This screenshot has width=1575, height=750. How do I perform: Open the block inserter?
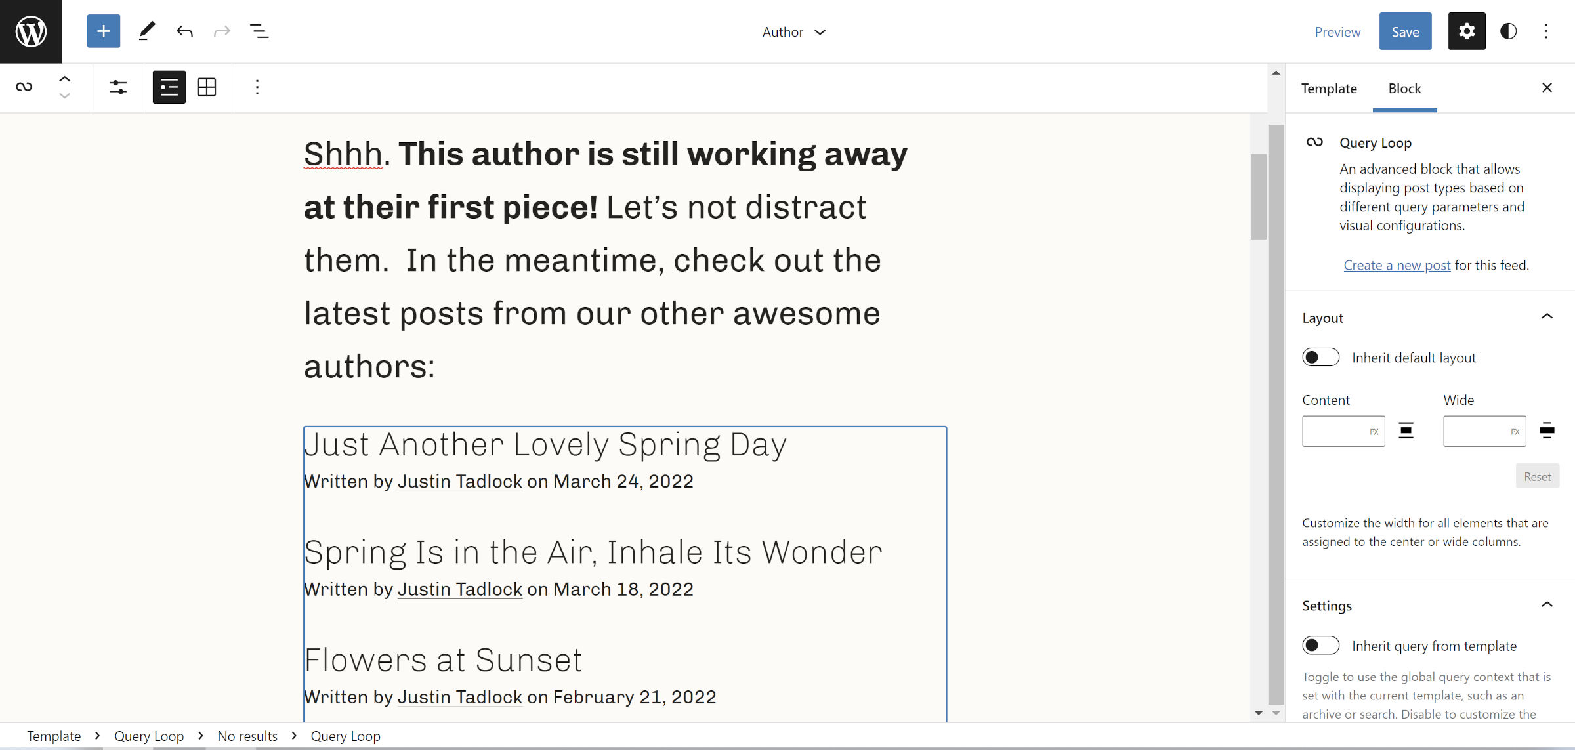[103, 31]
